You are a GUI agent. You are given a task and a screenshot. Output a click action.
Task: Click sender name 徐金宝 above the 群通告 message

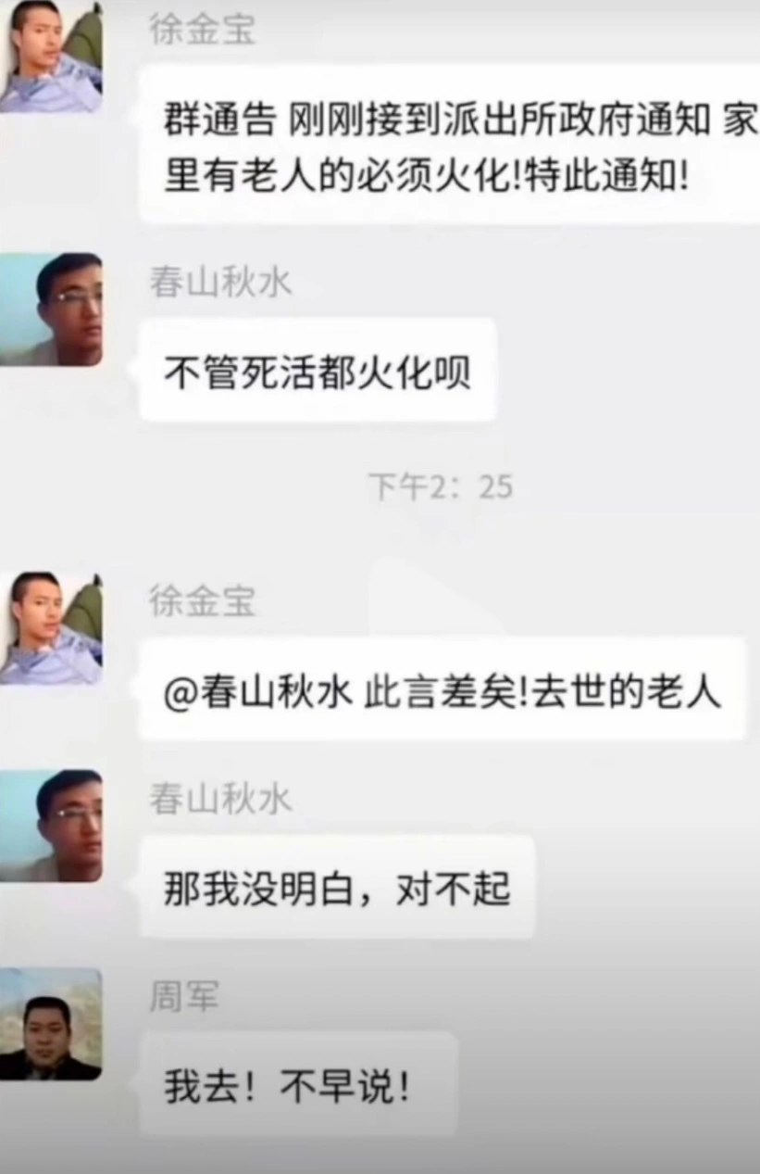202,30
